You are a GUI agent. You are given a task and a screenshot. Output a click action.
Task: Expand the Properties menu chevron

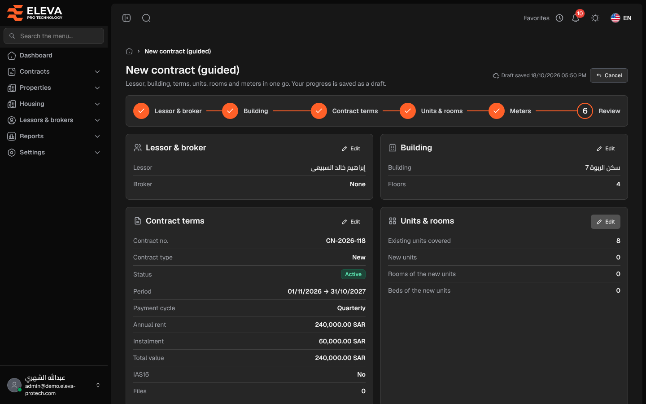click(97, 88)
